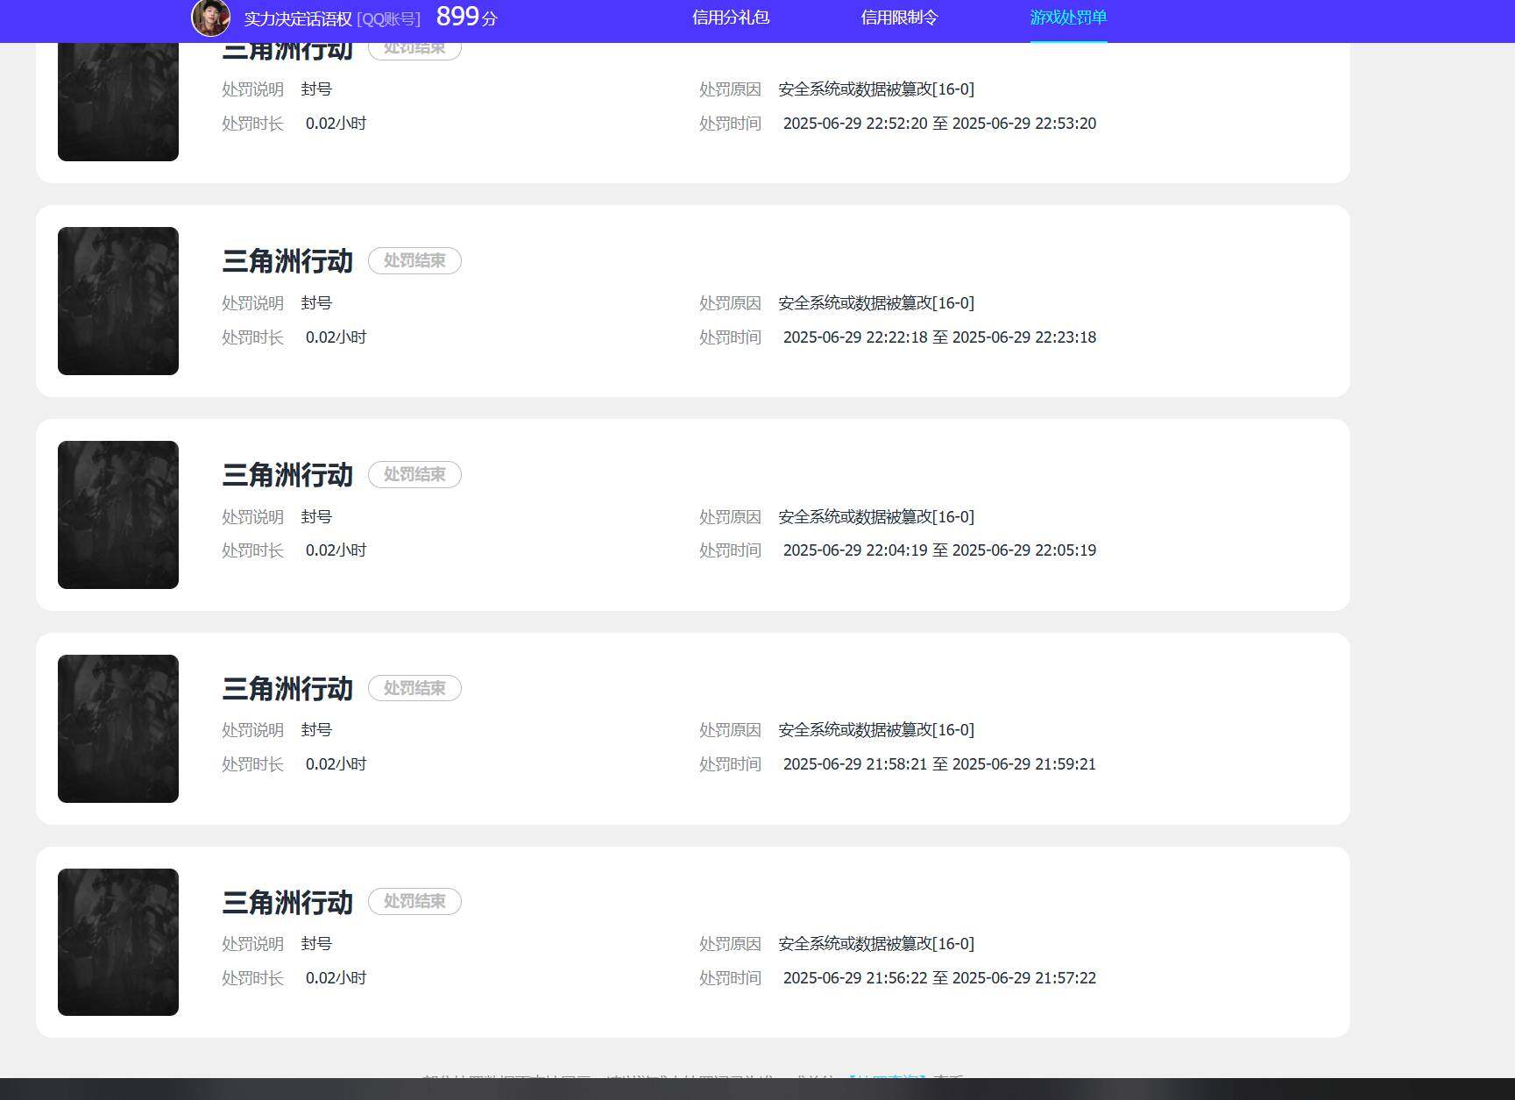Click the 三角洲行动 title on the 22:22:18 record
The width and height of the screenshot is (1515, 1100).
point(287,261)
